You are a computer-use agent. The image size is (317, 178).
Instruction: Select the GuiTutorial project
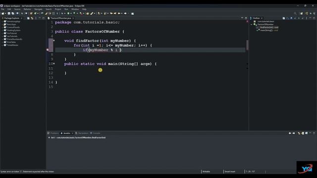pyautogui.click(x=12, y=33)
